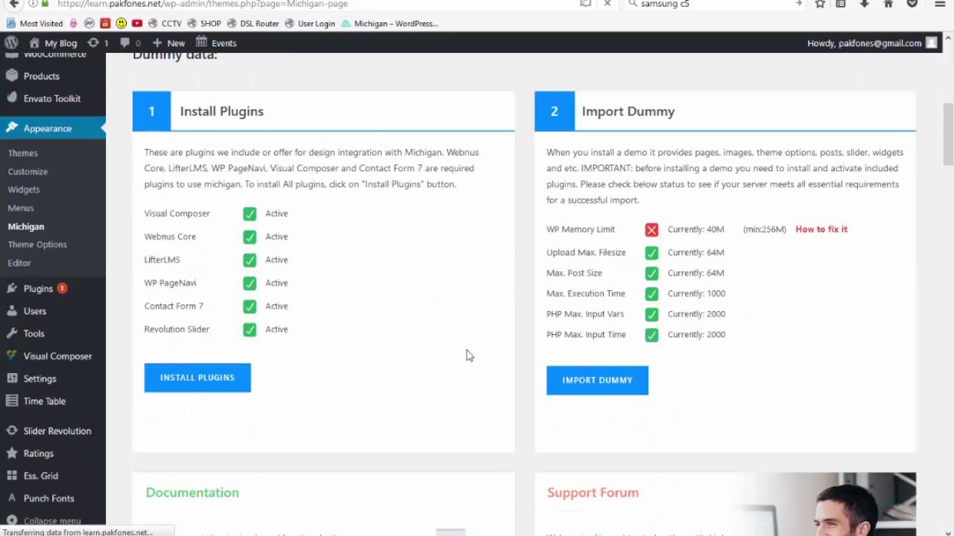Click the Visual Composer green checkmark
The height and width of the screenshot is (536, 954).
(250, 214)
